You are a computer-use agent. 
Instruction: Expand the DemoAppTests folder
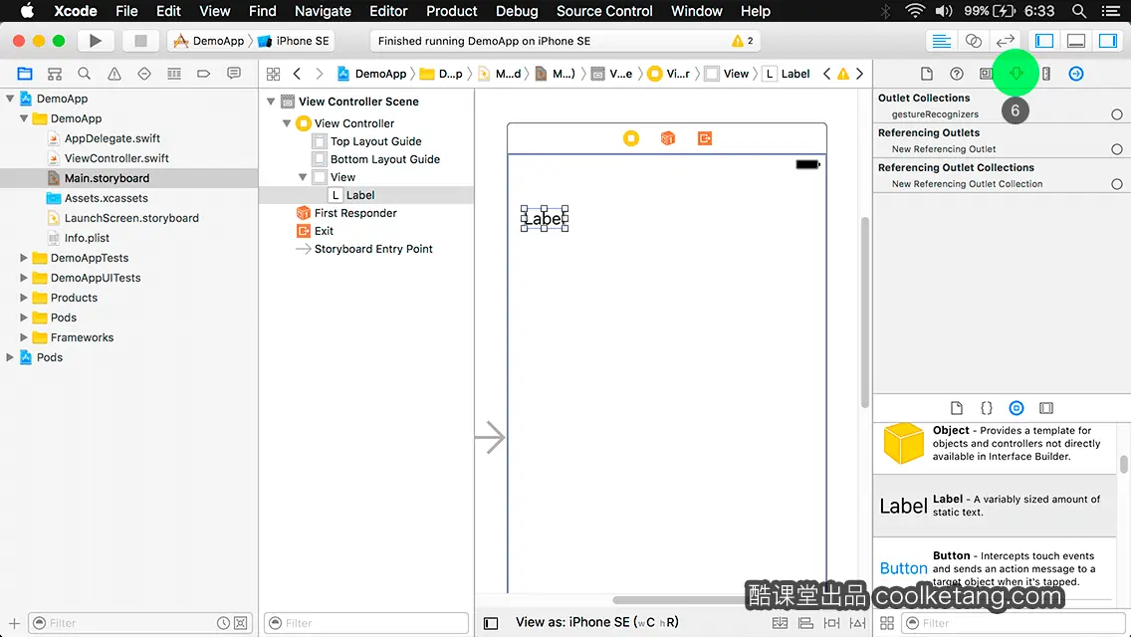(24, 258)
